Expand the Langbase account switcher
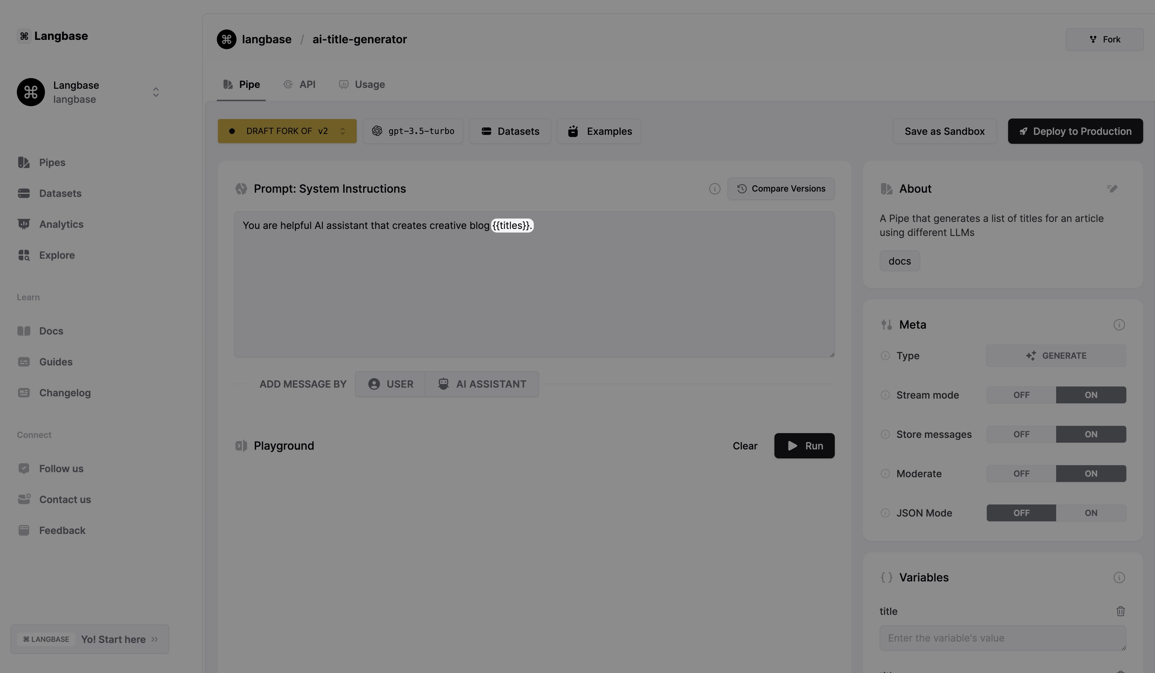Viewport: 1155px width, 673px height. (x=156, y=92)
